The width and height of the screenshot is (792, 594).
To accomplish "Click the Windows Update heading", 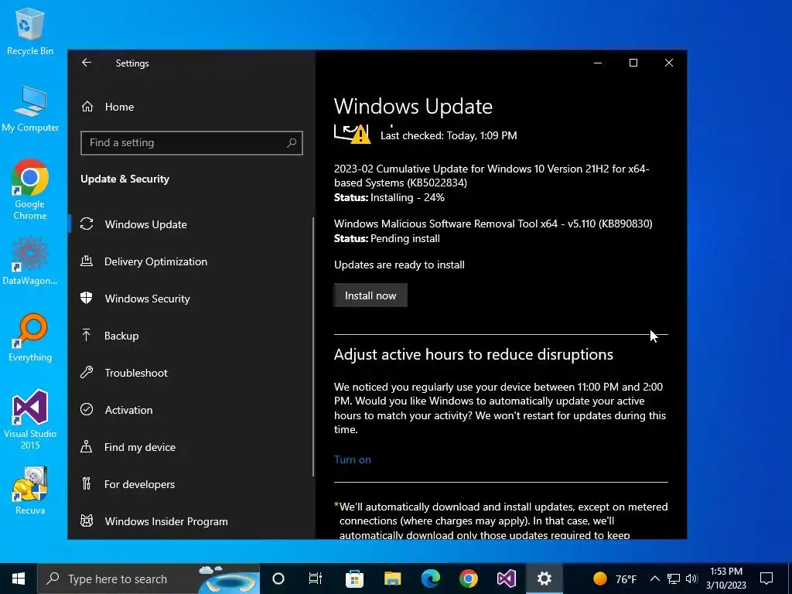I will [x=413, y=107].
